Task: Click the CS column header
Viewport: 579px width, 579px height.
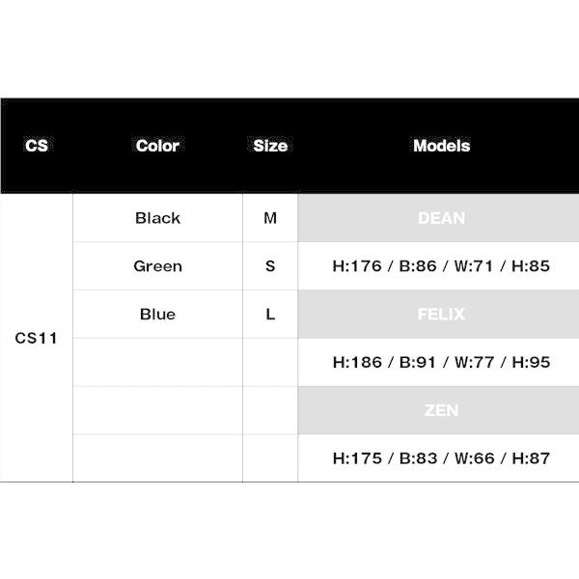Action: [x=37, y=146]
